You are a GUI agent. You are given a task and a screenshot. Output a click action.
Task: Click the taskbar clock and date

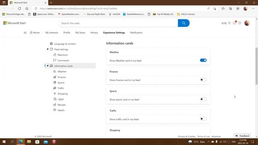coord(243,142)
